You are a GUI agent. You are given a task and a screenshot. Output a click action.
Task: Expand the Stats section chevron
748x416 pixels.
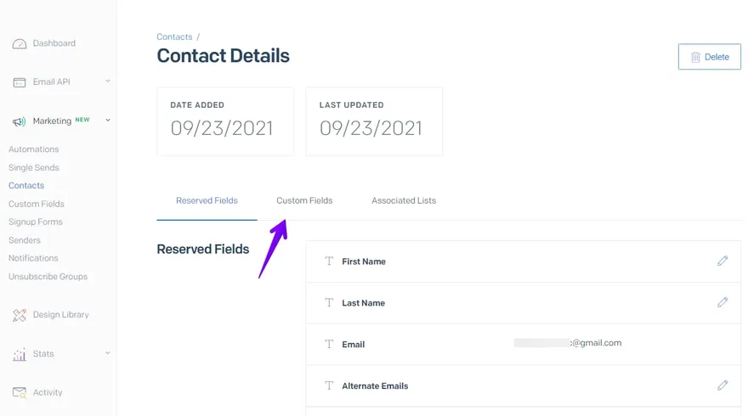coord(108,353)
